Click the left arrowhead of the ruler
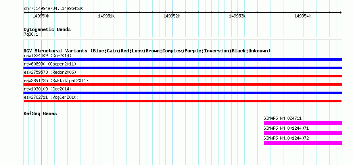The width and height of the screenshot is (353, 165). [25, 12]
